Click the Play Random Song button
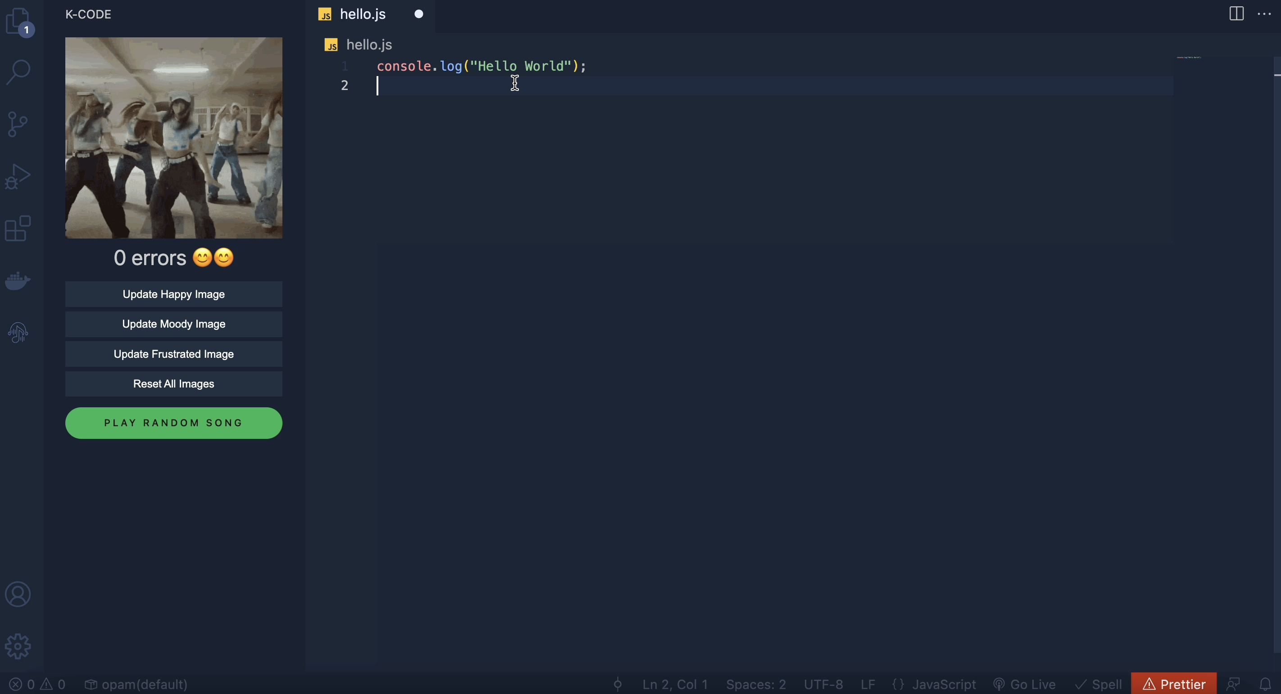The height and width of the screenshot is (694, 1281). (173, 423)
